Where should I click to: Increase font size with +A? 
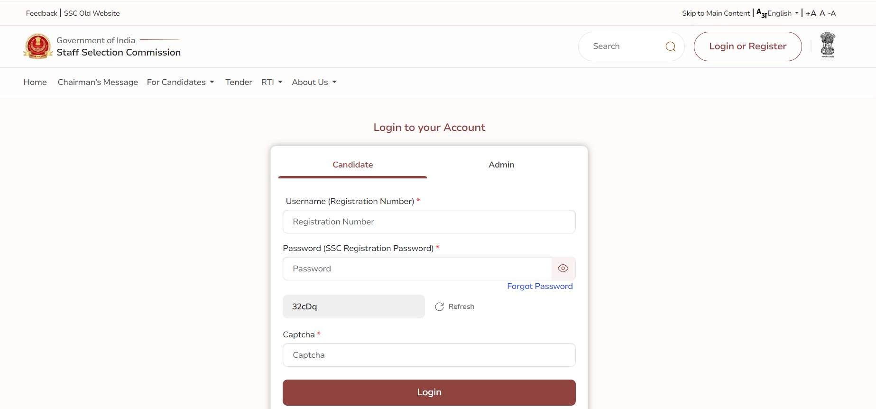coord(811,13)
